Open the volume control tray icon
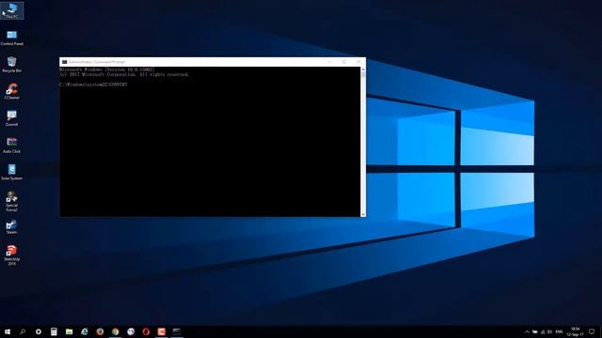This screenshot has width=602, height=338. (x=549, y=331)
